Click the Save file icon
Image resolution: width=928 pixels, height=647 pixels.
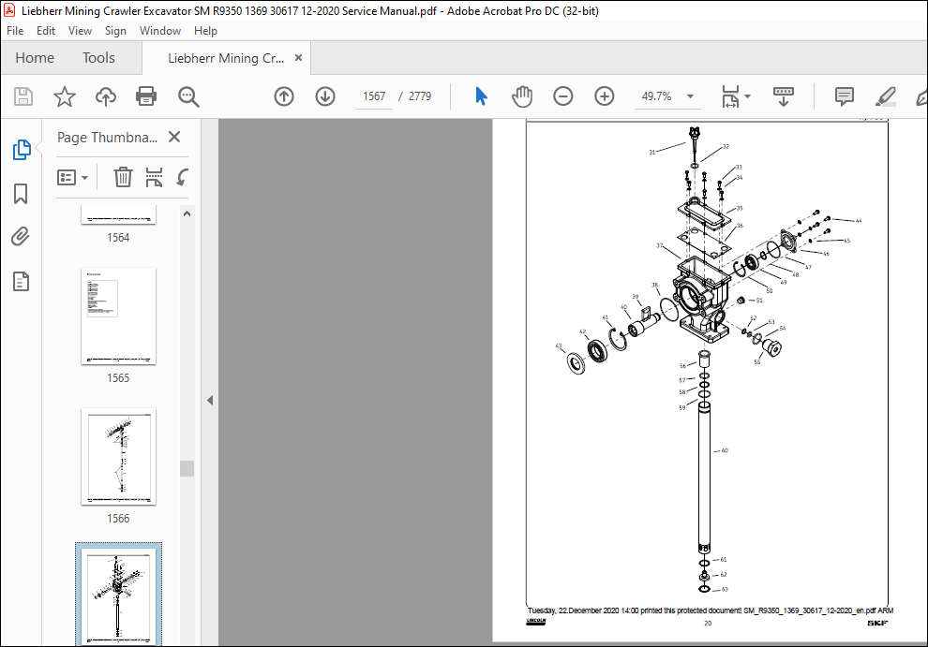point(23,96)
